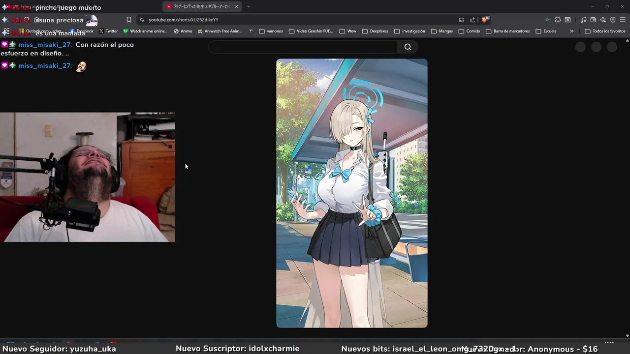Open the Animu bookmark
Image resolution: width=630 pixels, height=354 pixels.
click(183, 31)
